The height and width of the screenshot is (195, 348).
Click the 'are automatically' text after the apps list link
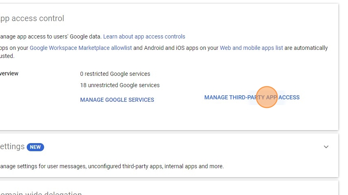click(306, 48)
